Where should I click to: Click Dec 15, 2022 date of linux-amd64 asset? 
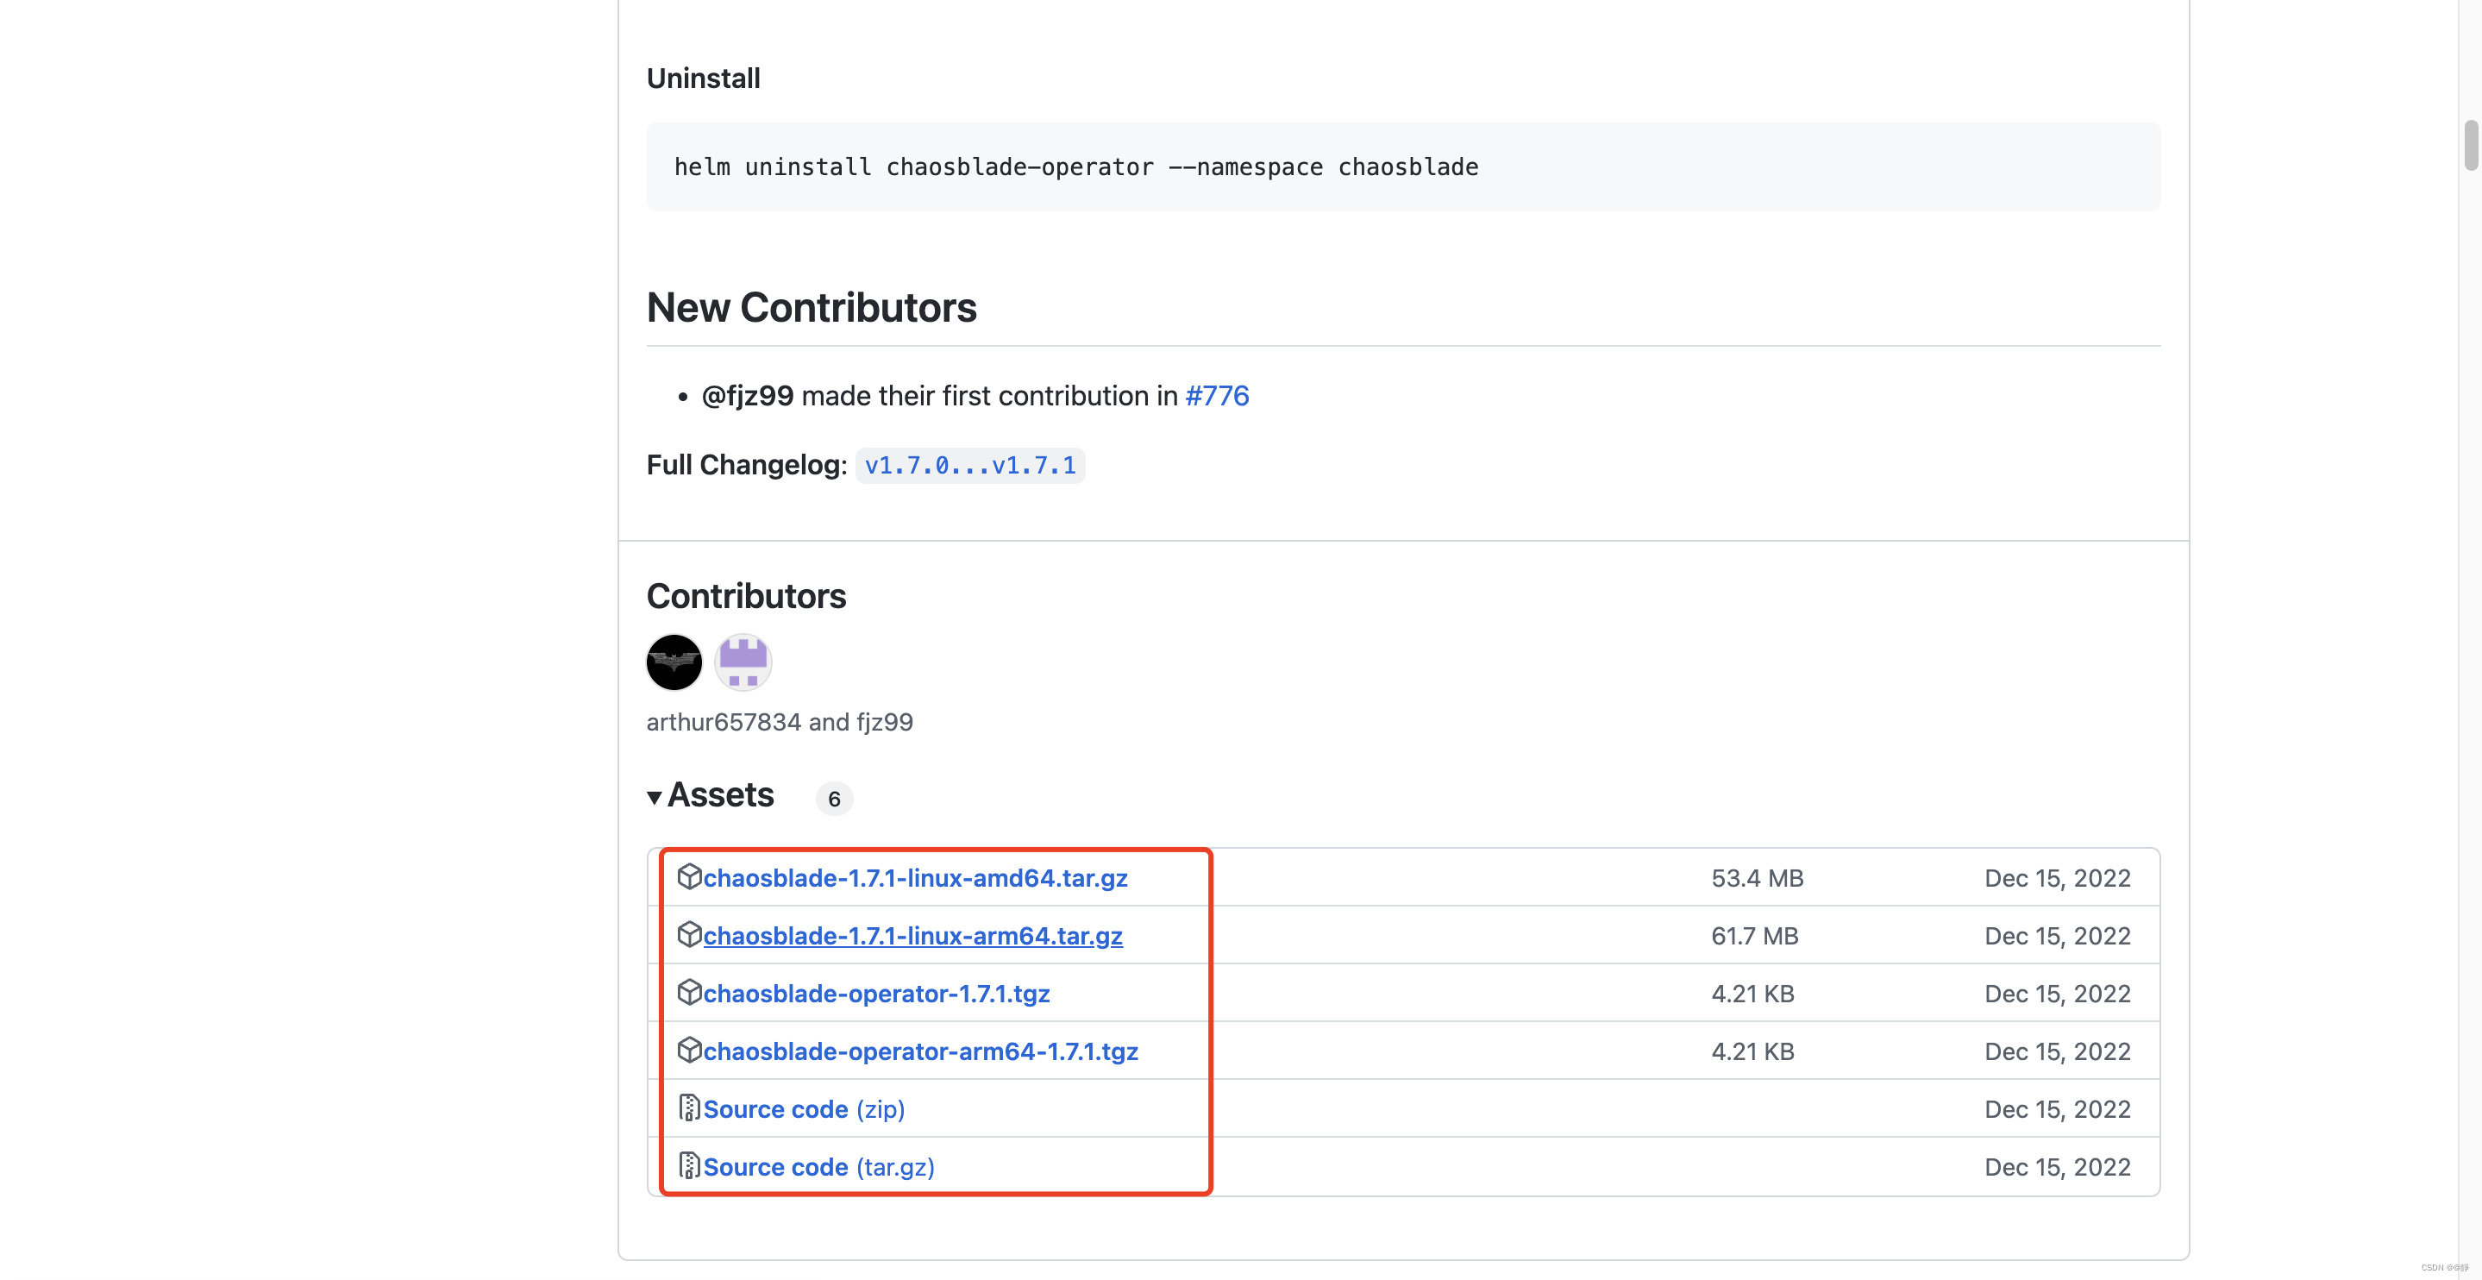tap(2058, 878)
